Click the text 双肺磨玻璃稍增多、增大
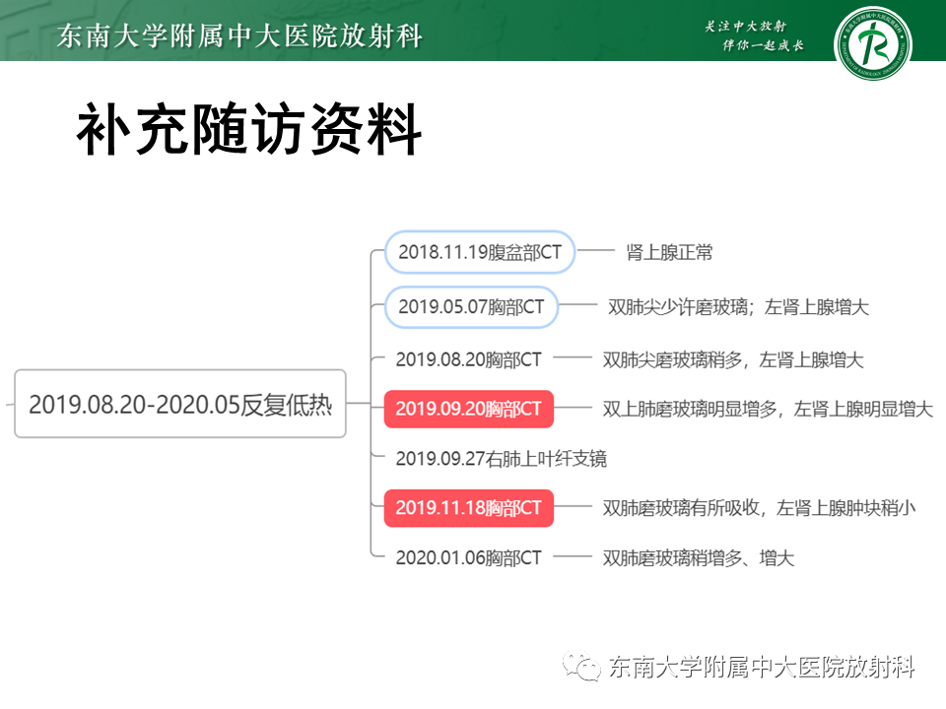 (x=699, y=558)
